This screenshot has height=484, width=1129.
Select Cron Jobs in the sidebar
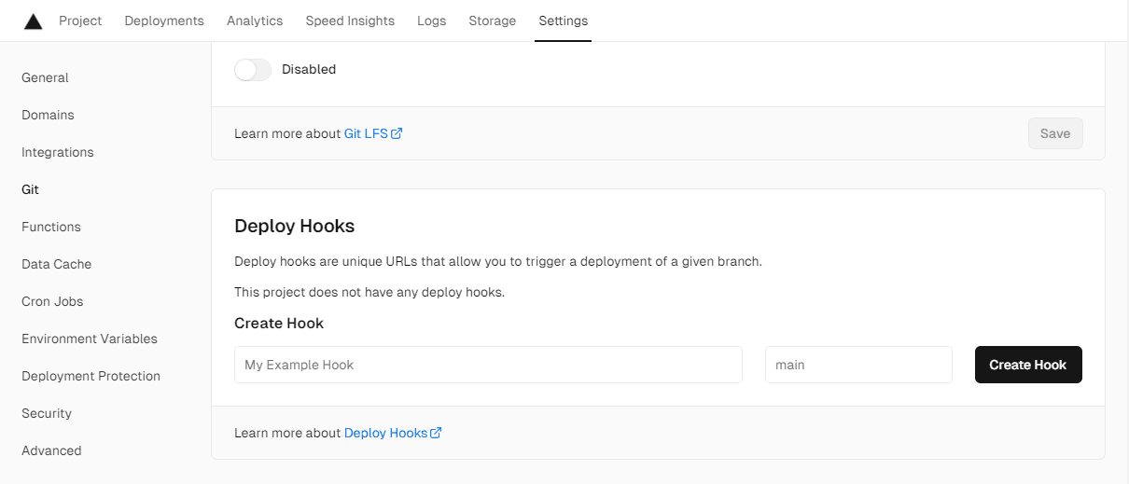52,301
